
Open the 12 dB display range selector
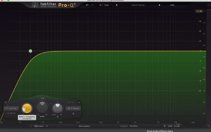click(199, 11)
